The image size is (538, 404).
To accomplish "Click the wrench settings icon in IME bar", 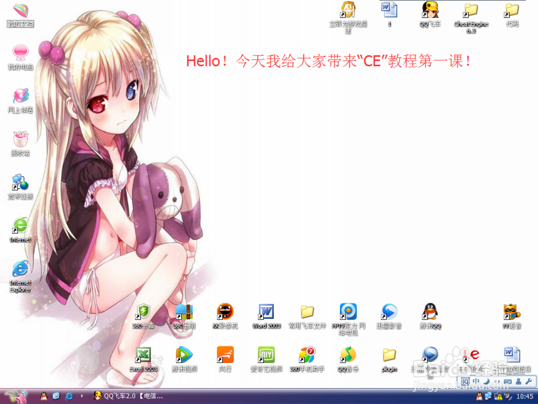I will [529, 381].
